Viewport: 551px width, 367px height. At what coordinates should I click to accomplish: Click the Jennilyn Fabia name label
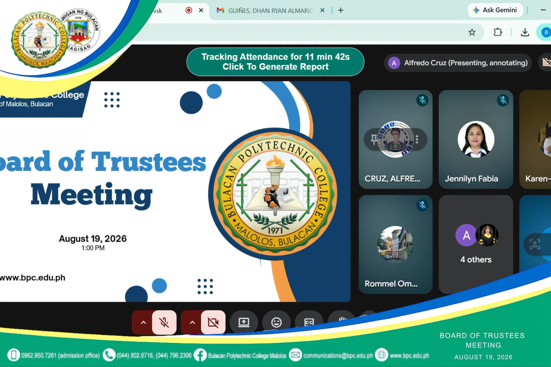[471, 179]
